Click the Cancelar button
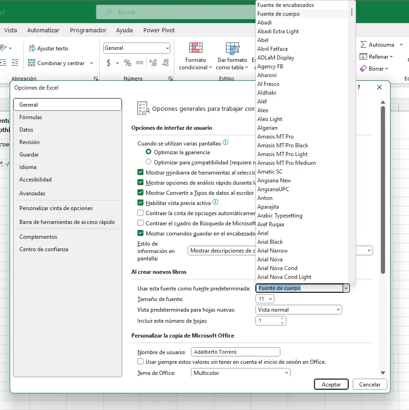409x410 pixels. pos(370,384)
